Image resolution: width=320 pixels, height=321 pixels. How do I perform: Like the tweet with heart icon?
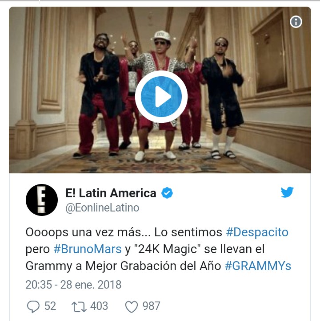pyautogui.click(x=132, y=307)
